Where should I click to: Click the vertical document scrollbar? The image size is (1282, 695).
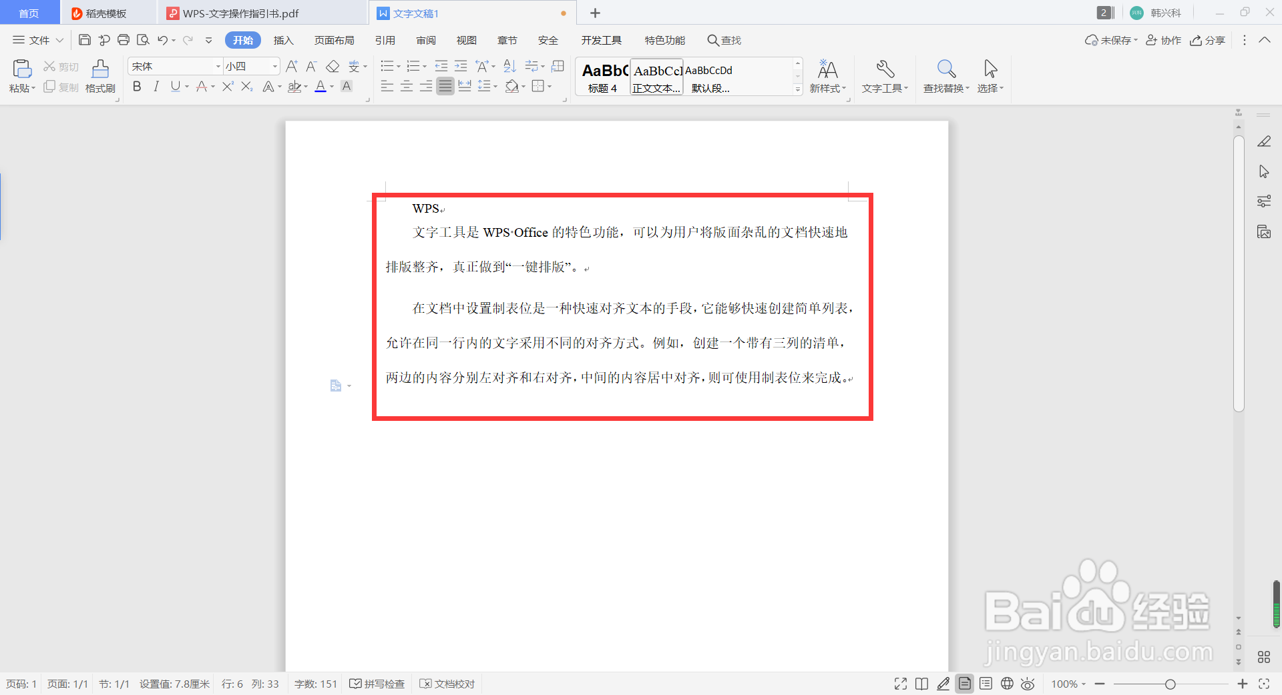click(1239, 273)
